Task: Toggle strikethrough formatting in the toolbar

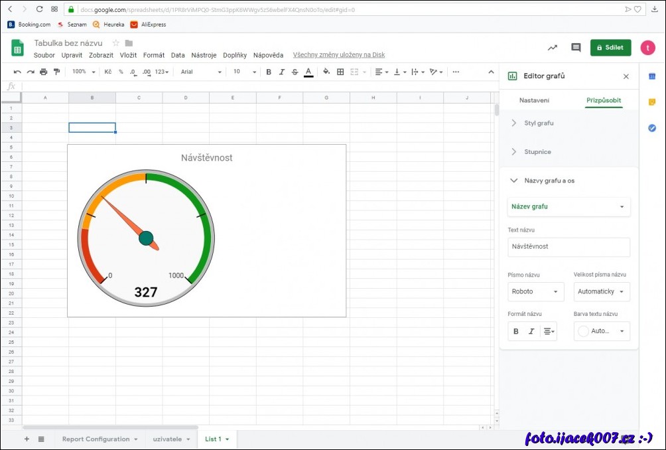Action: tap(295, 72)
